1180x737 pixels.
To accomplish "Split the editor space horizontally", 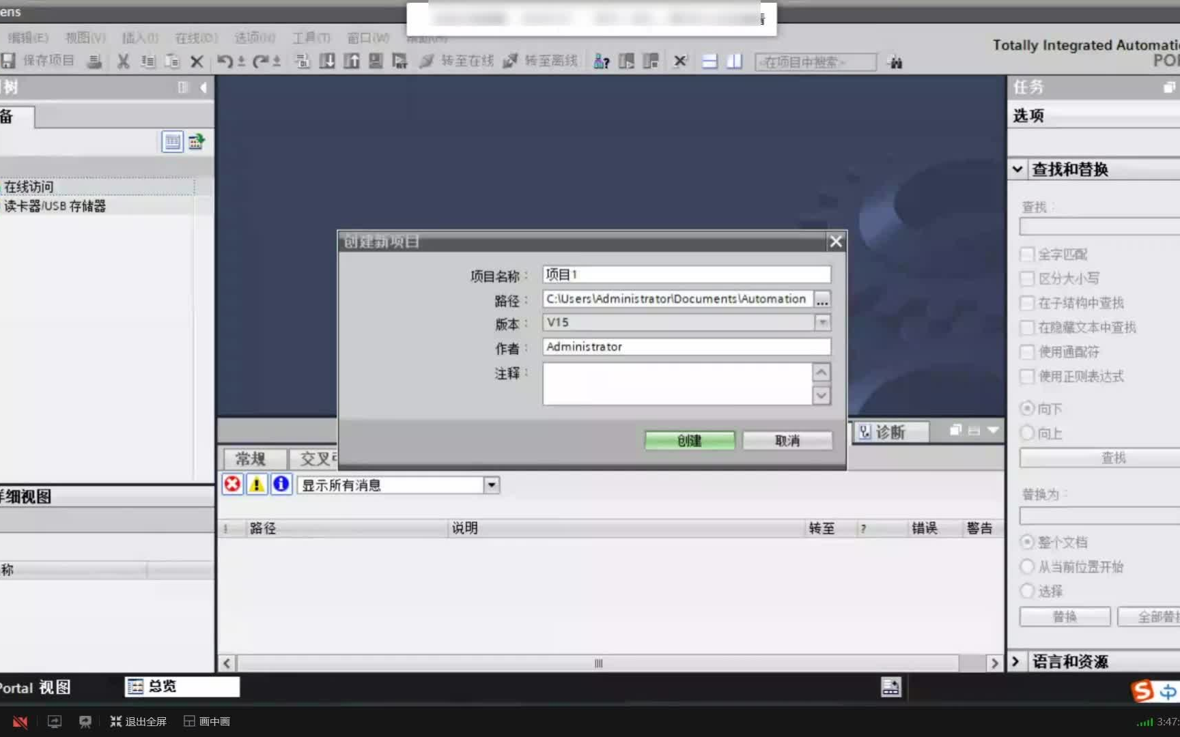I will (x=710, y=61).
